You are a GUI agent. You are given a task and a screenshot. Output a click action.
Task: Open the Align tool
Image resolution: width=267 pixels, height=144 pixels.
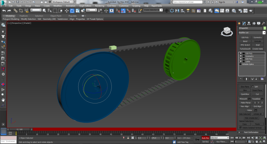pyautogui.click(x=183, y=11)
